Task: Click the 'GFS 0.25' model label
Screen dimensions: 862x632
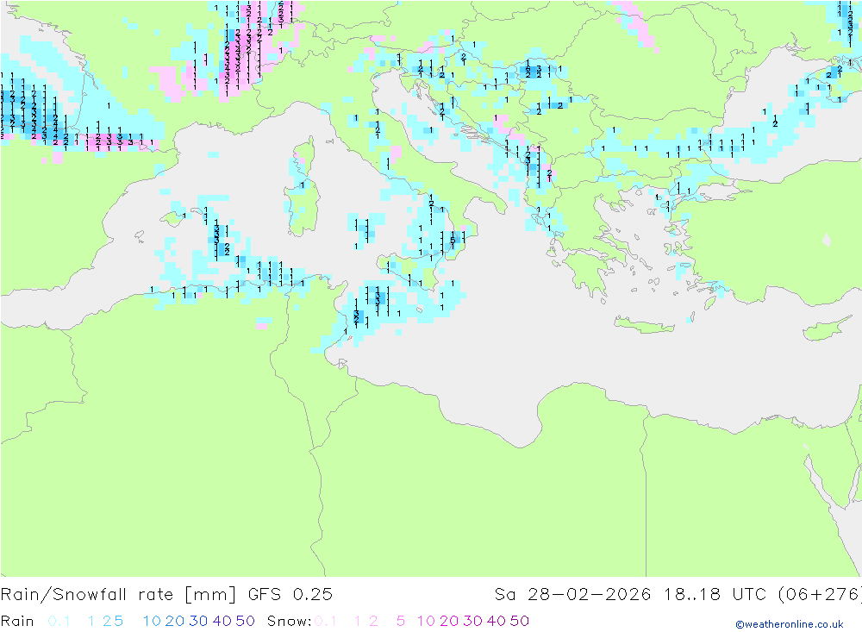Action: (x=290, y=595)
